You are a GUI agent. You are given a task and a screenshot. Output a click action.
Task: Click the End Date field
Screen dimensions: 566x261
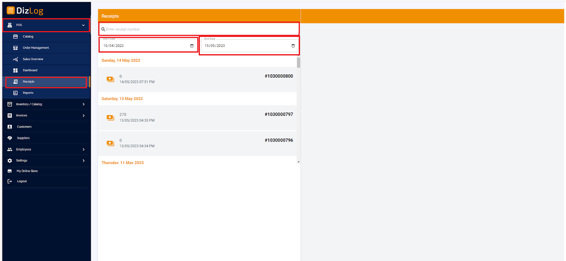tap(250, 46)
